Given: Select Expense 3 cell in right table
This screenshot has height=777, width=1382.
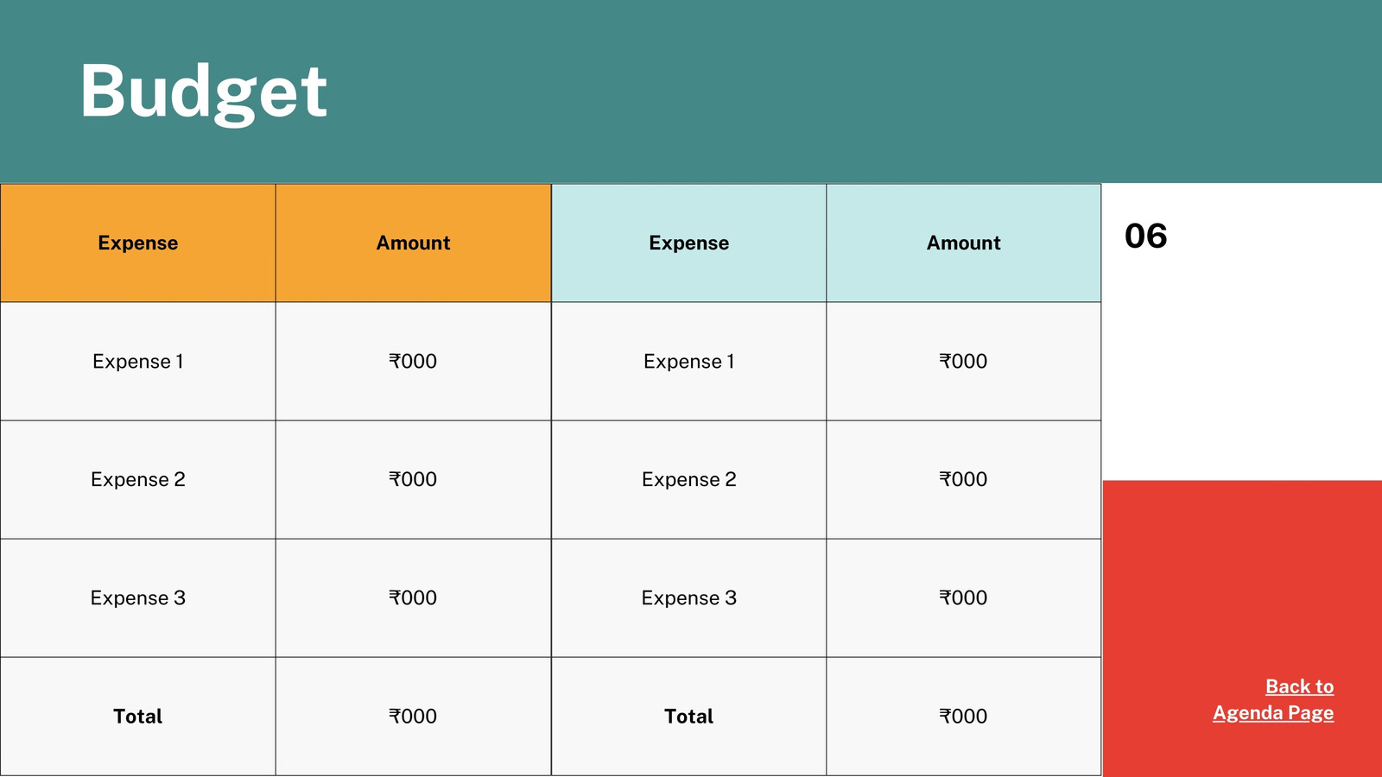Looking at the screenshot, I should [689, 598].
